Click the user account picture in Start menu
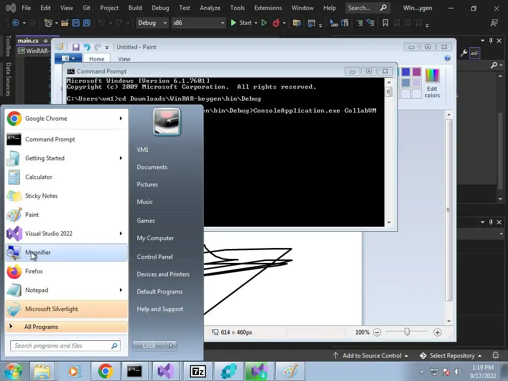The image size is (508, 381). [167, 122]
